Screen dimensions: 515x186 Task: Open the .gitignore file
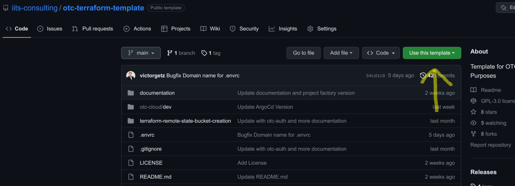pyautogui.click(x=151, y=149)
